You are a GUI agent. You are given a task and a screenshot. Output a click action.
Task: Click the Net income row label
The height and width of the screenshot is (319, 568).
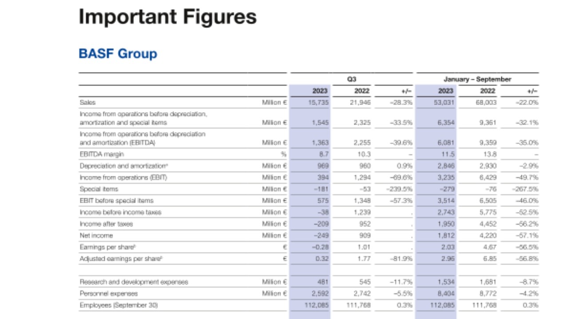pyautogui.click(x=96, y=235)
